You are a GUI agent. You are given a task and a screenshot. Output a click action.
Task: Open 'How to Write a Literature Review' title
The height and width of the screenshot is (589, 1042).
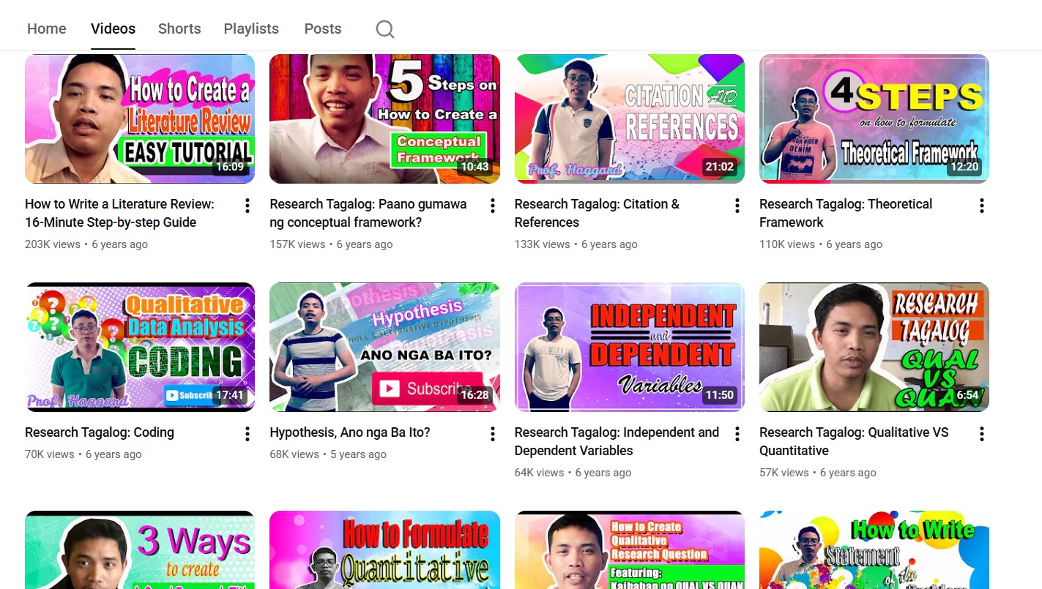click(x=119, y=213)
